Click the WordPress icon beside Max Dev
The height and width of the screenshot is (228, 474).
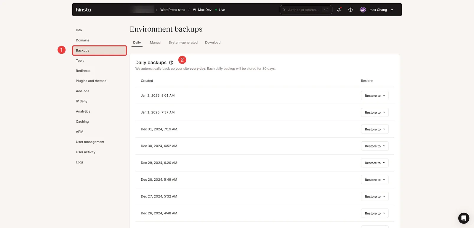click(x=194, y=10)
